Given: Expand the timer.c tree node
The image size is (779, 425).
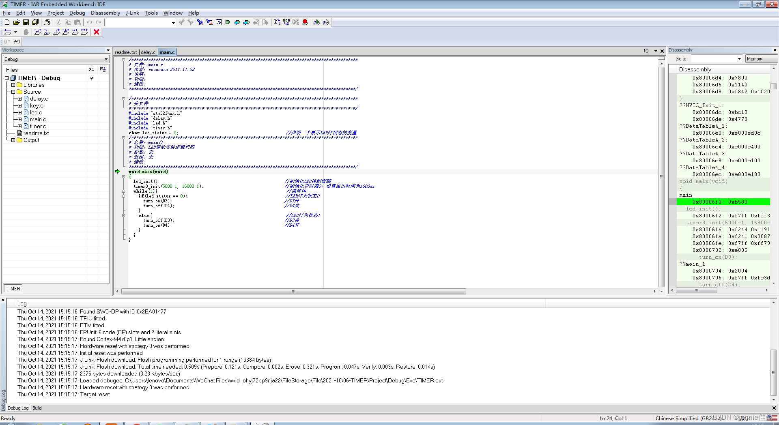Looking at the screenshot, I should click(19, 127).
